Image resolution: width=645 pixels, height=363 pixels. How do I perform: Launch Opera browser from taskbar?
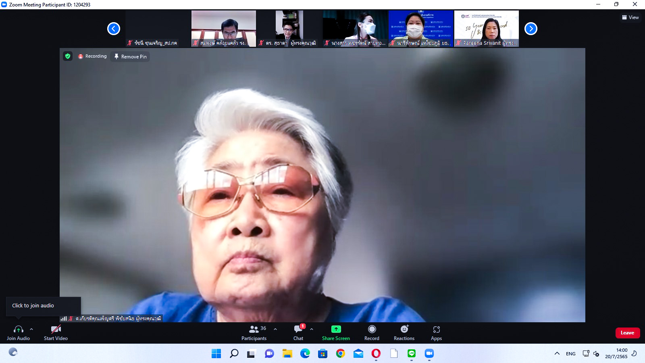(x=376, y=354)
